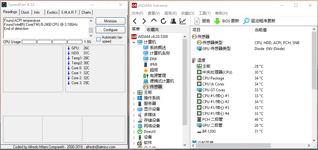Collapse the 计算机 tree node

134,42
